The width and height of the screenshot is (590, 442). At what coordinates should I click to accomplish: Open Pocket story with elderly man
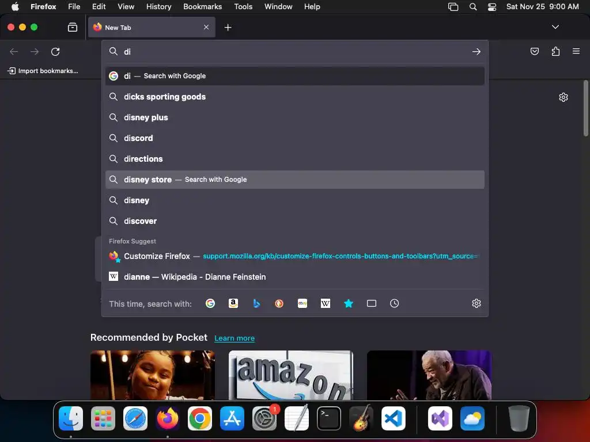[x=429, y=375]
